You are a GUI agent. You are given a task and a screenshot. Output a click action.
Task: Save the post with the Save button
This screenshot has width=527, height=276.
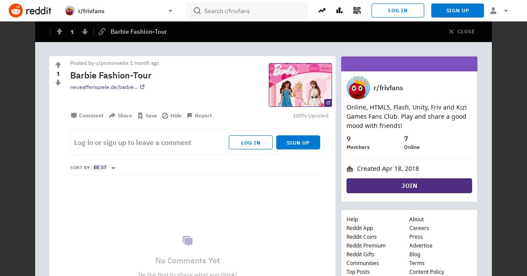(x=147, y=116)
